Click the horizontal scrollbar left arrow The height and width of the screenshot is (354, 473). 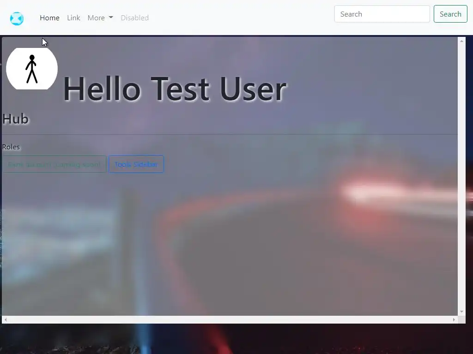(x=6, y=320)
